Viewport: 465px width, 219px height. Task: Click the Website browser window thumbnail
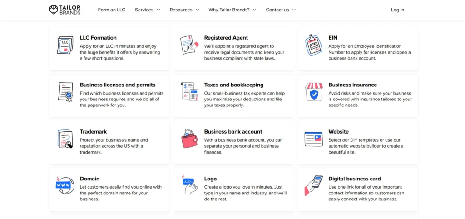[313, 139]
